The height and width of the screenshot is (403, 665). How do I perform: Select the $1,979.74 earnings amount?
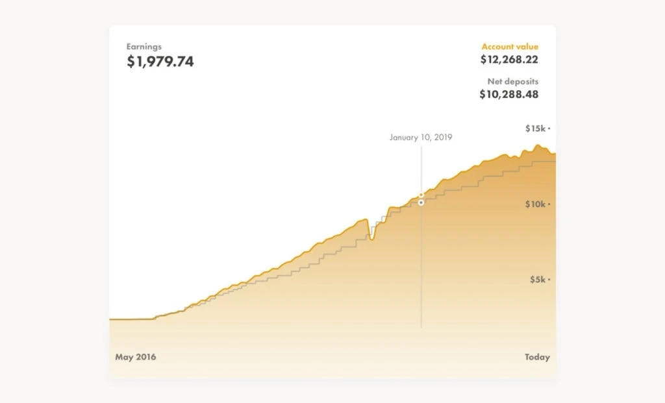point(160,62)
